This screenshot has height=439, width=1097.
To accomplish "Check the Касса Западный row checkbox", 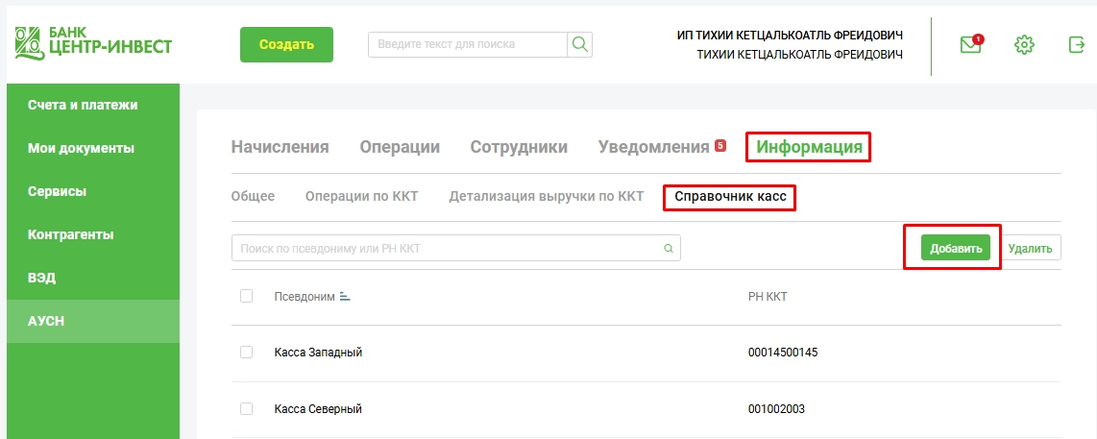I will [246, 353].
